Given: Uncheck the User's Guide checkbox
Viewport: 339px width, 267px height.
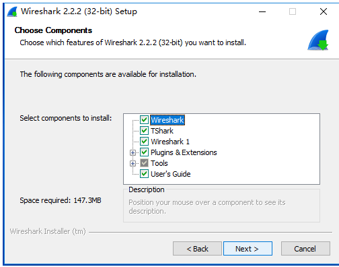Looking at the screenshot, I should (144, 174).
